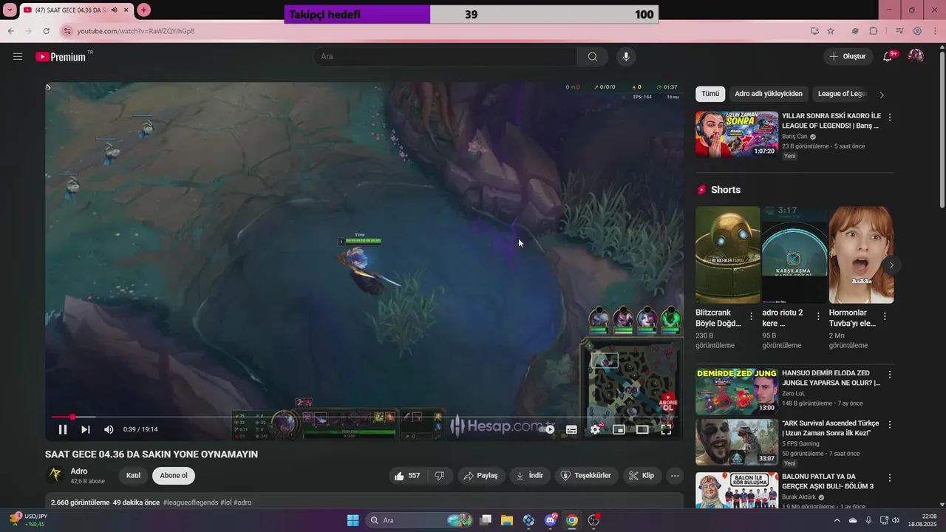Open the YouTube hamburger guide menu

click(x=18, y=56)
